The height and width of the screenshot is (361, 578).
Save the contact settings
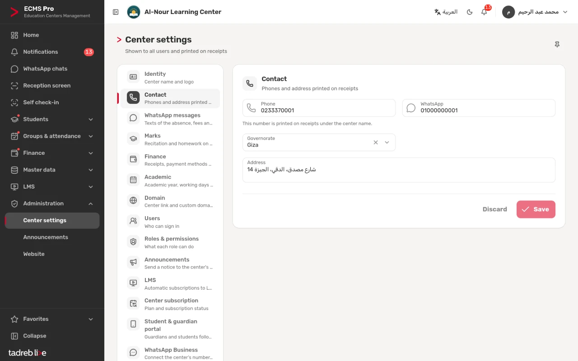536,209
